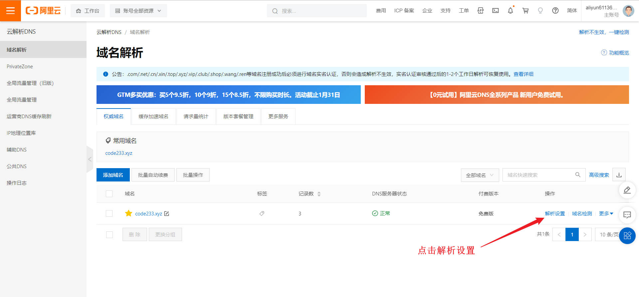The image size is (639, 297).
Task: Open the floating chat support icon
Action: click(627, 215)
